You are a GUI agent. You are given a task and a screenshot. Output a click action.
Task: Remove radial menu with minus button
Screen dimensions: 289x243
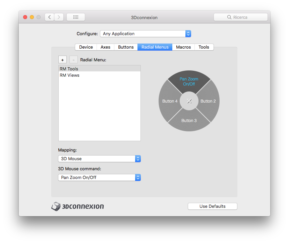coord(73,60)
